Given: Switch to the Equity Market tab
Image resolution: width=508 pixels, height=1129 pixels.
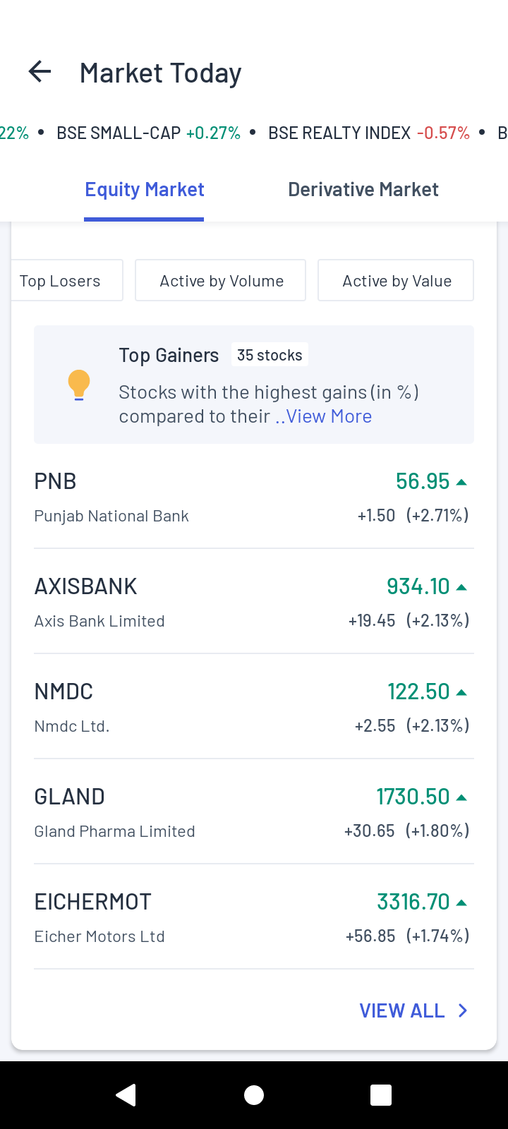Looking at the screenshot, I should [x=145, y=190].
